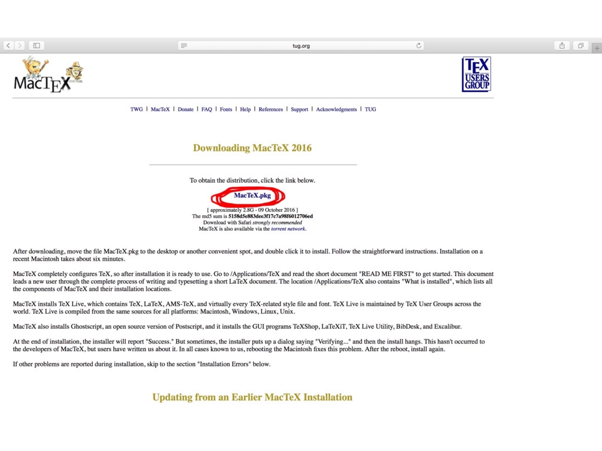Viewport: 602px width, 451px height.
Task: Click 'To obtain the distribution' sentence
Action: point(252,180)
